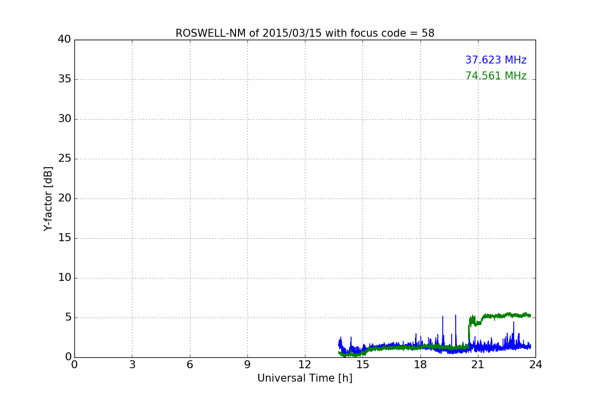
Task: Select the green '74.561 MHz' legend label
Action: (496, 76)
